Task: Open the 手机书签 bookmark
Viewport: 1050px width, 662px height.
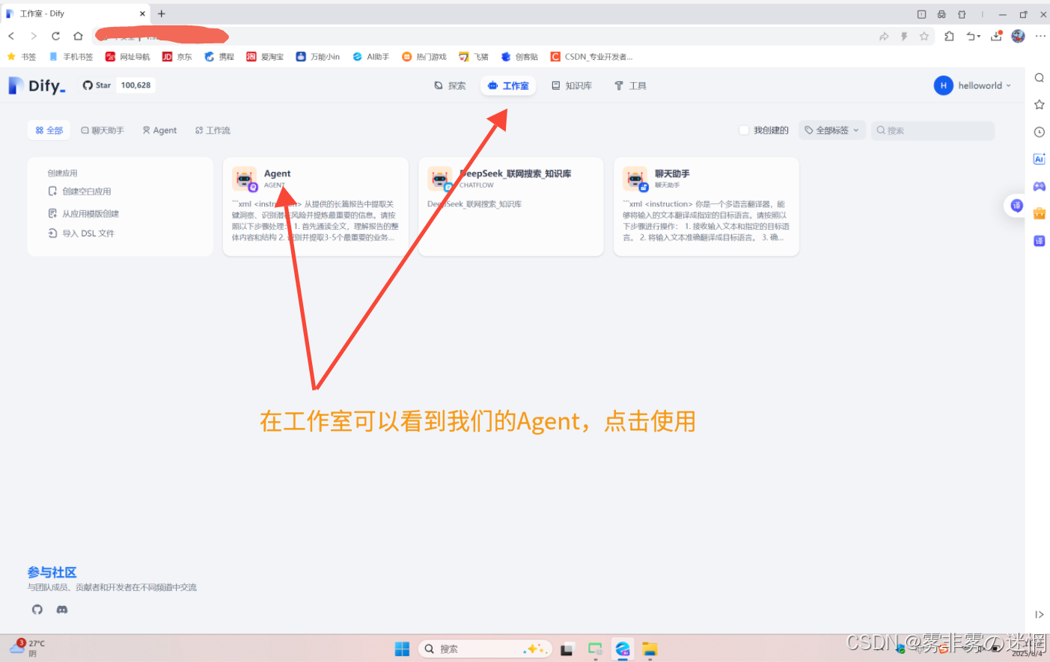Action: pyautogui.click(x=71, y=57)
